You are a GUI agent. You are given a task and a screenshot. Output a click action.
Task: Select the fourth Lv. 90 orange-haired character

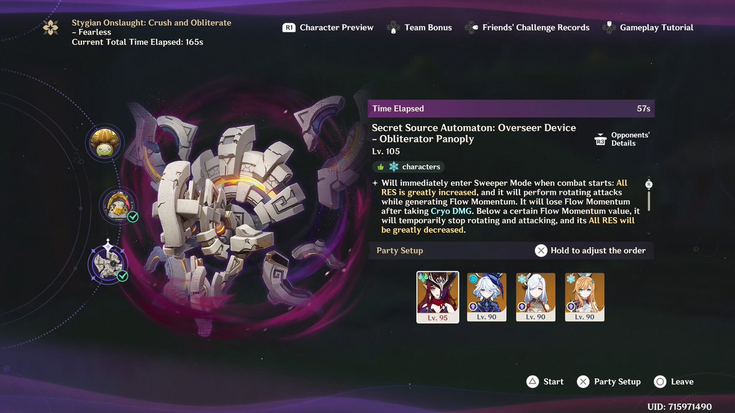click(585, 297)
